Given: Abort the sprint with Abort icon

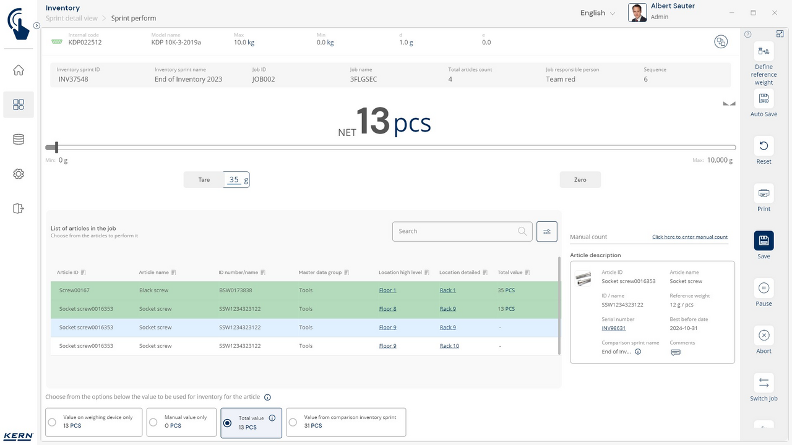Looking at the screenshot, I should point(764,336).
